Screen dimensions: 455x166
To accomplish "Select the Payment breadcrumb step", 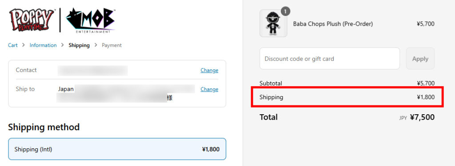I will pyautogui.click(x=112, y=45).
